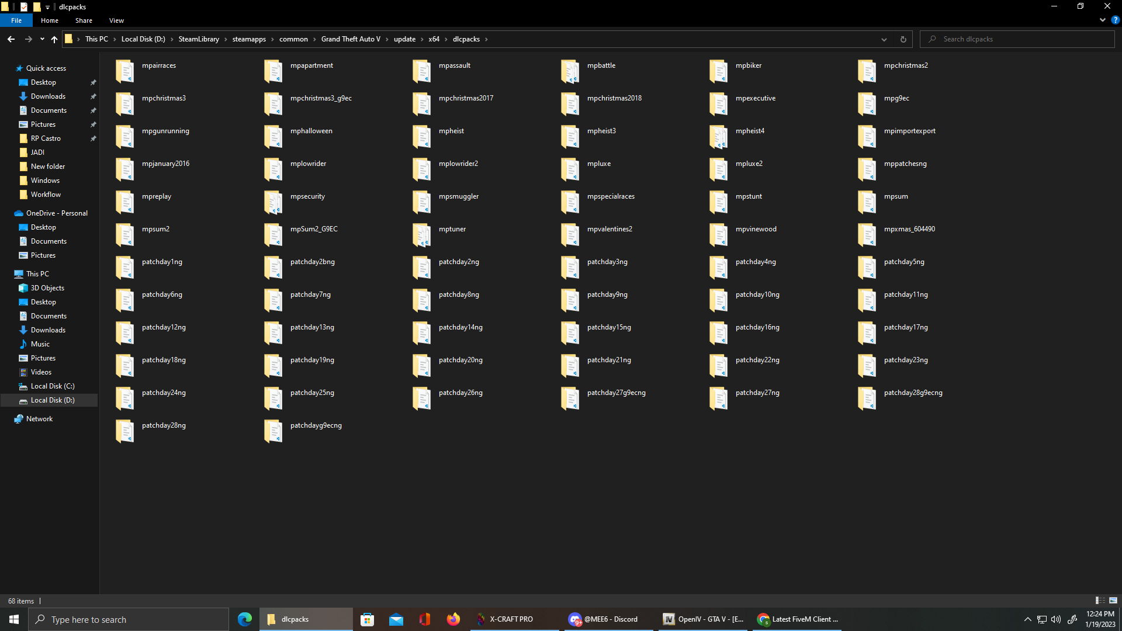Click the Refresh address bar icon
This screenshot has width=1122, height=631.
coord(903,39)
